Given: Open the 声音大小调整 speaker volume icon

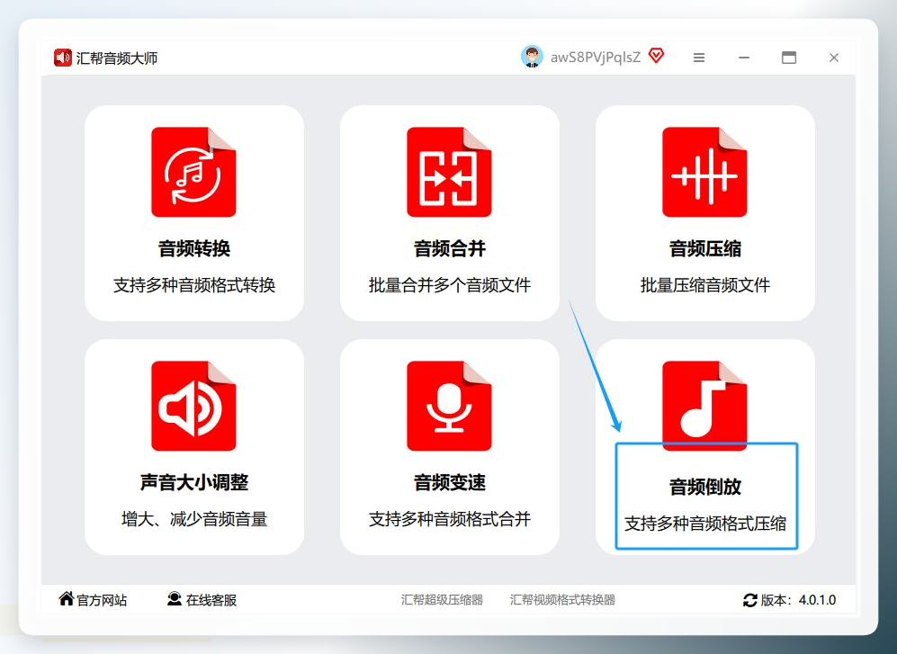Looking at the screenshot, I should pos(193,406).
